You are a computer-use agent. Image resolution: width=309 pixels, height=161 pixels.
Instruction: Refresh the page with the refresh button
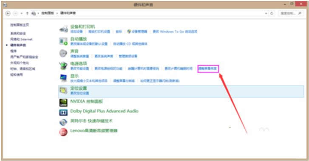[272, 14]
